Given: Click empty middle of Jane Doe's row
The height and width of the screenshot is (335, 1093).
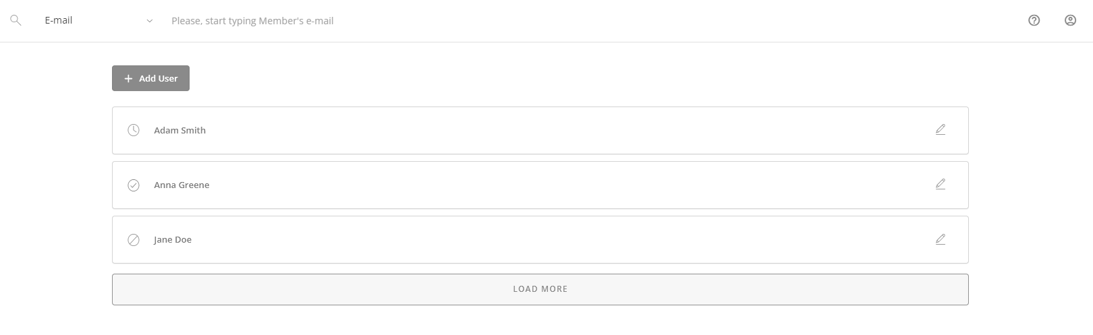Looking at the screenshot, I should [x=540, y=240].
